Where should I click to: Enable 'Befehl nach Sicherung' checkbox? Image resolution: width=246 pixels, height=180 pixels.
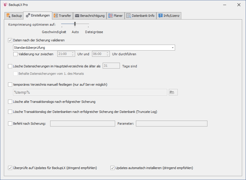pyautogui.click(x=10, y=124)
